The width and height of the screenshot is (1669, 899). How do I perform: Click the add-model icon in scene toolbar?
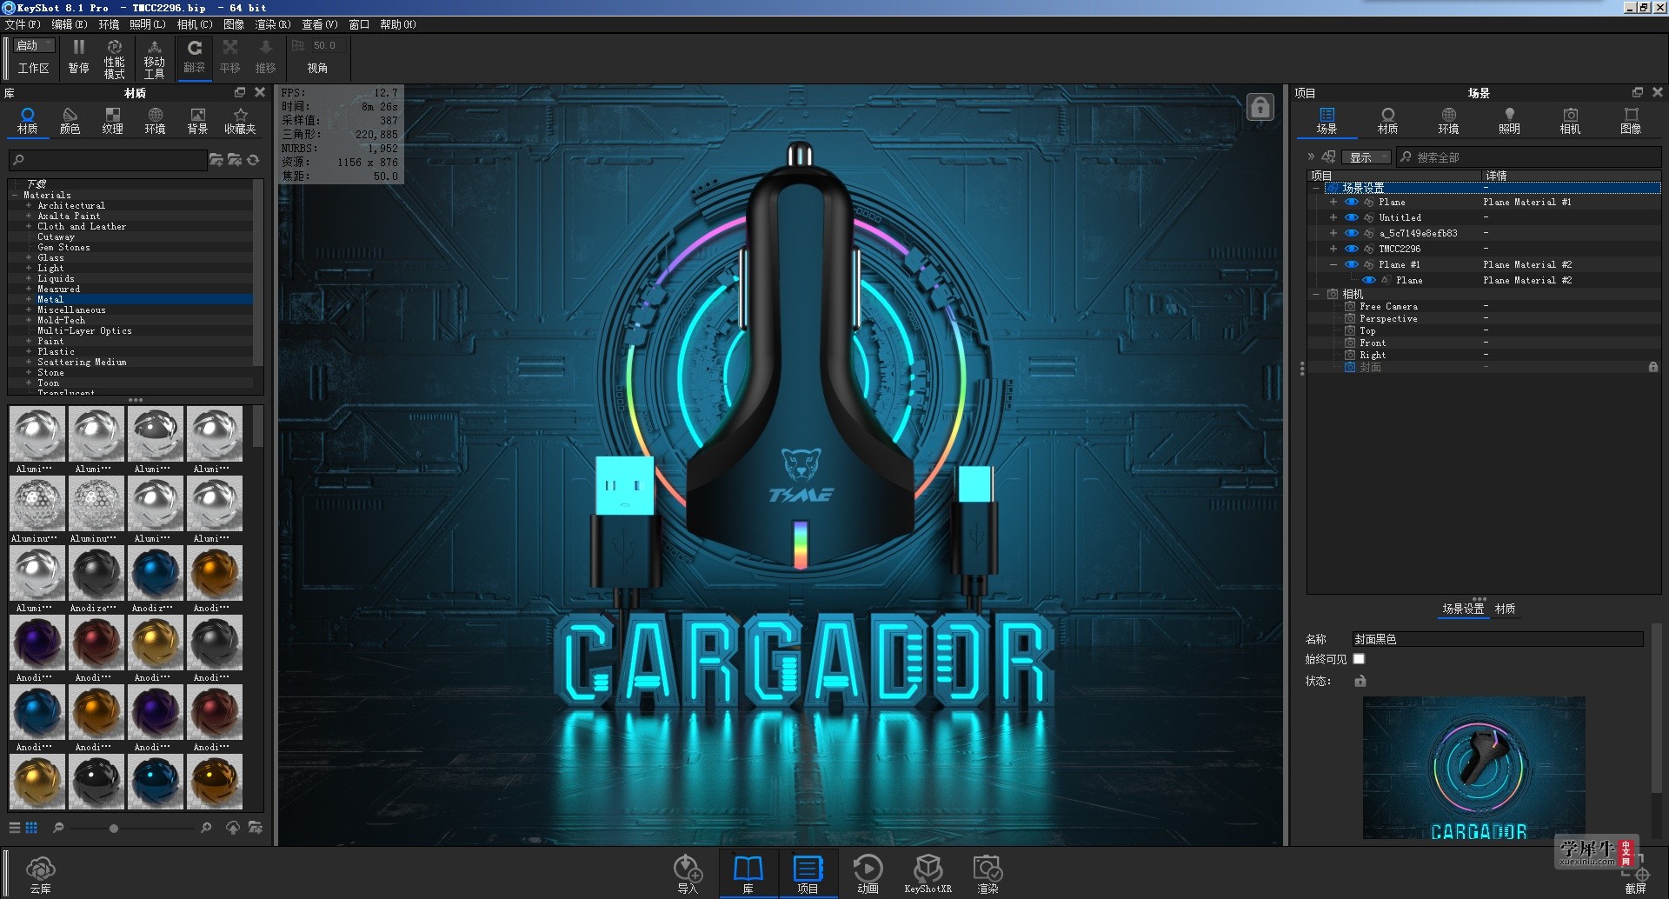click(1329, 157)
